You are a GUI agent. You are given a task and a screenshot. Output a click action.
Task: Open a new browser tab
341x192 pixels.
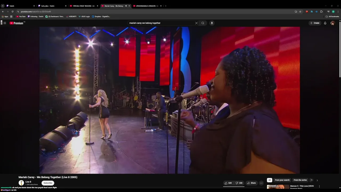pos(166,6)
